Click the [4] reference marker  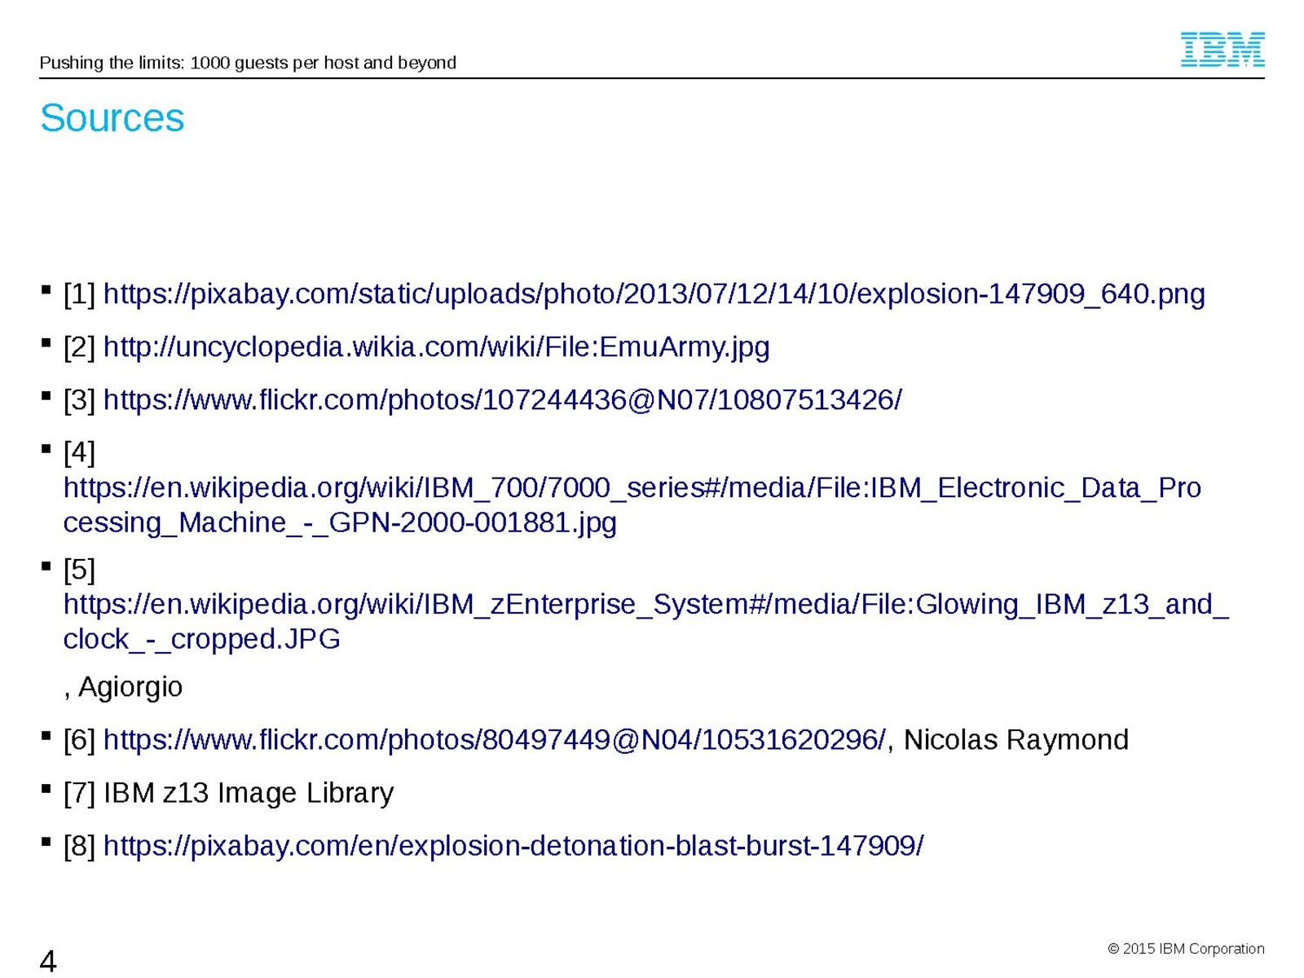tap(79, 452)
